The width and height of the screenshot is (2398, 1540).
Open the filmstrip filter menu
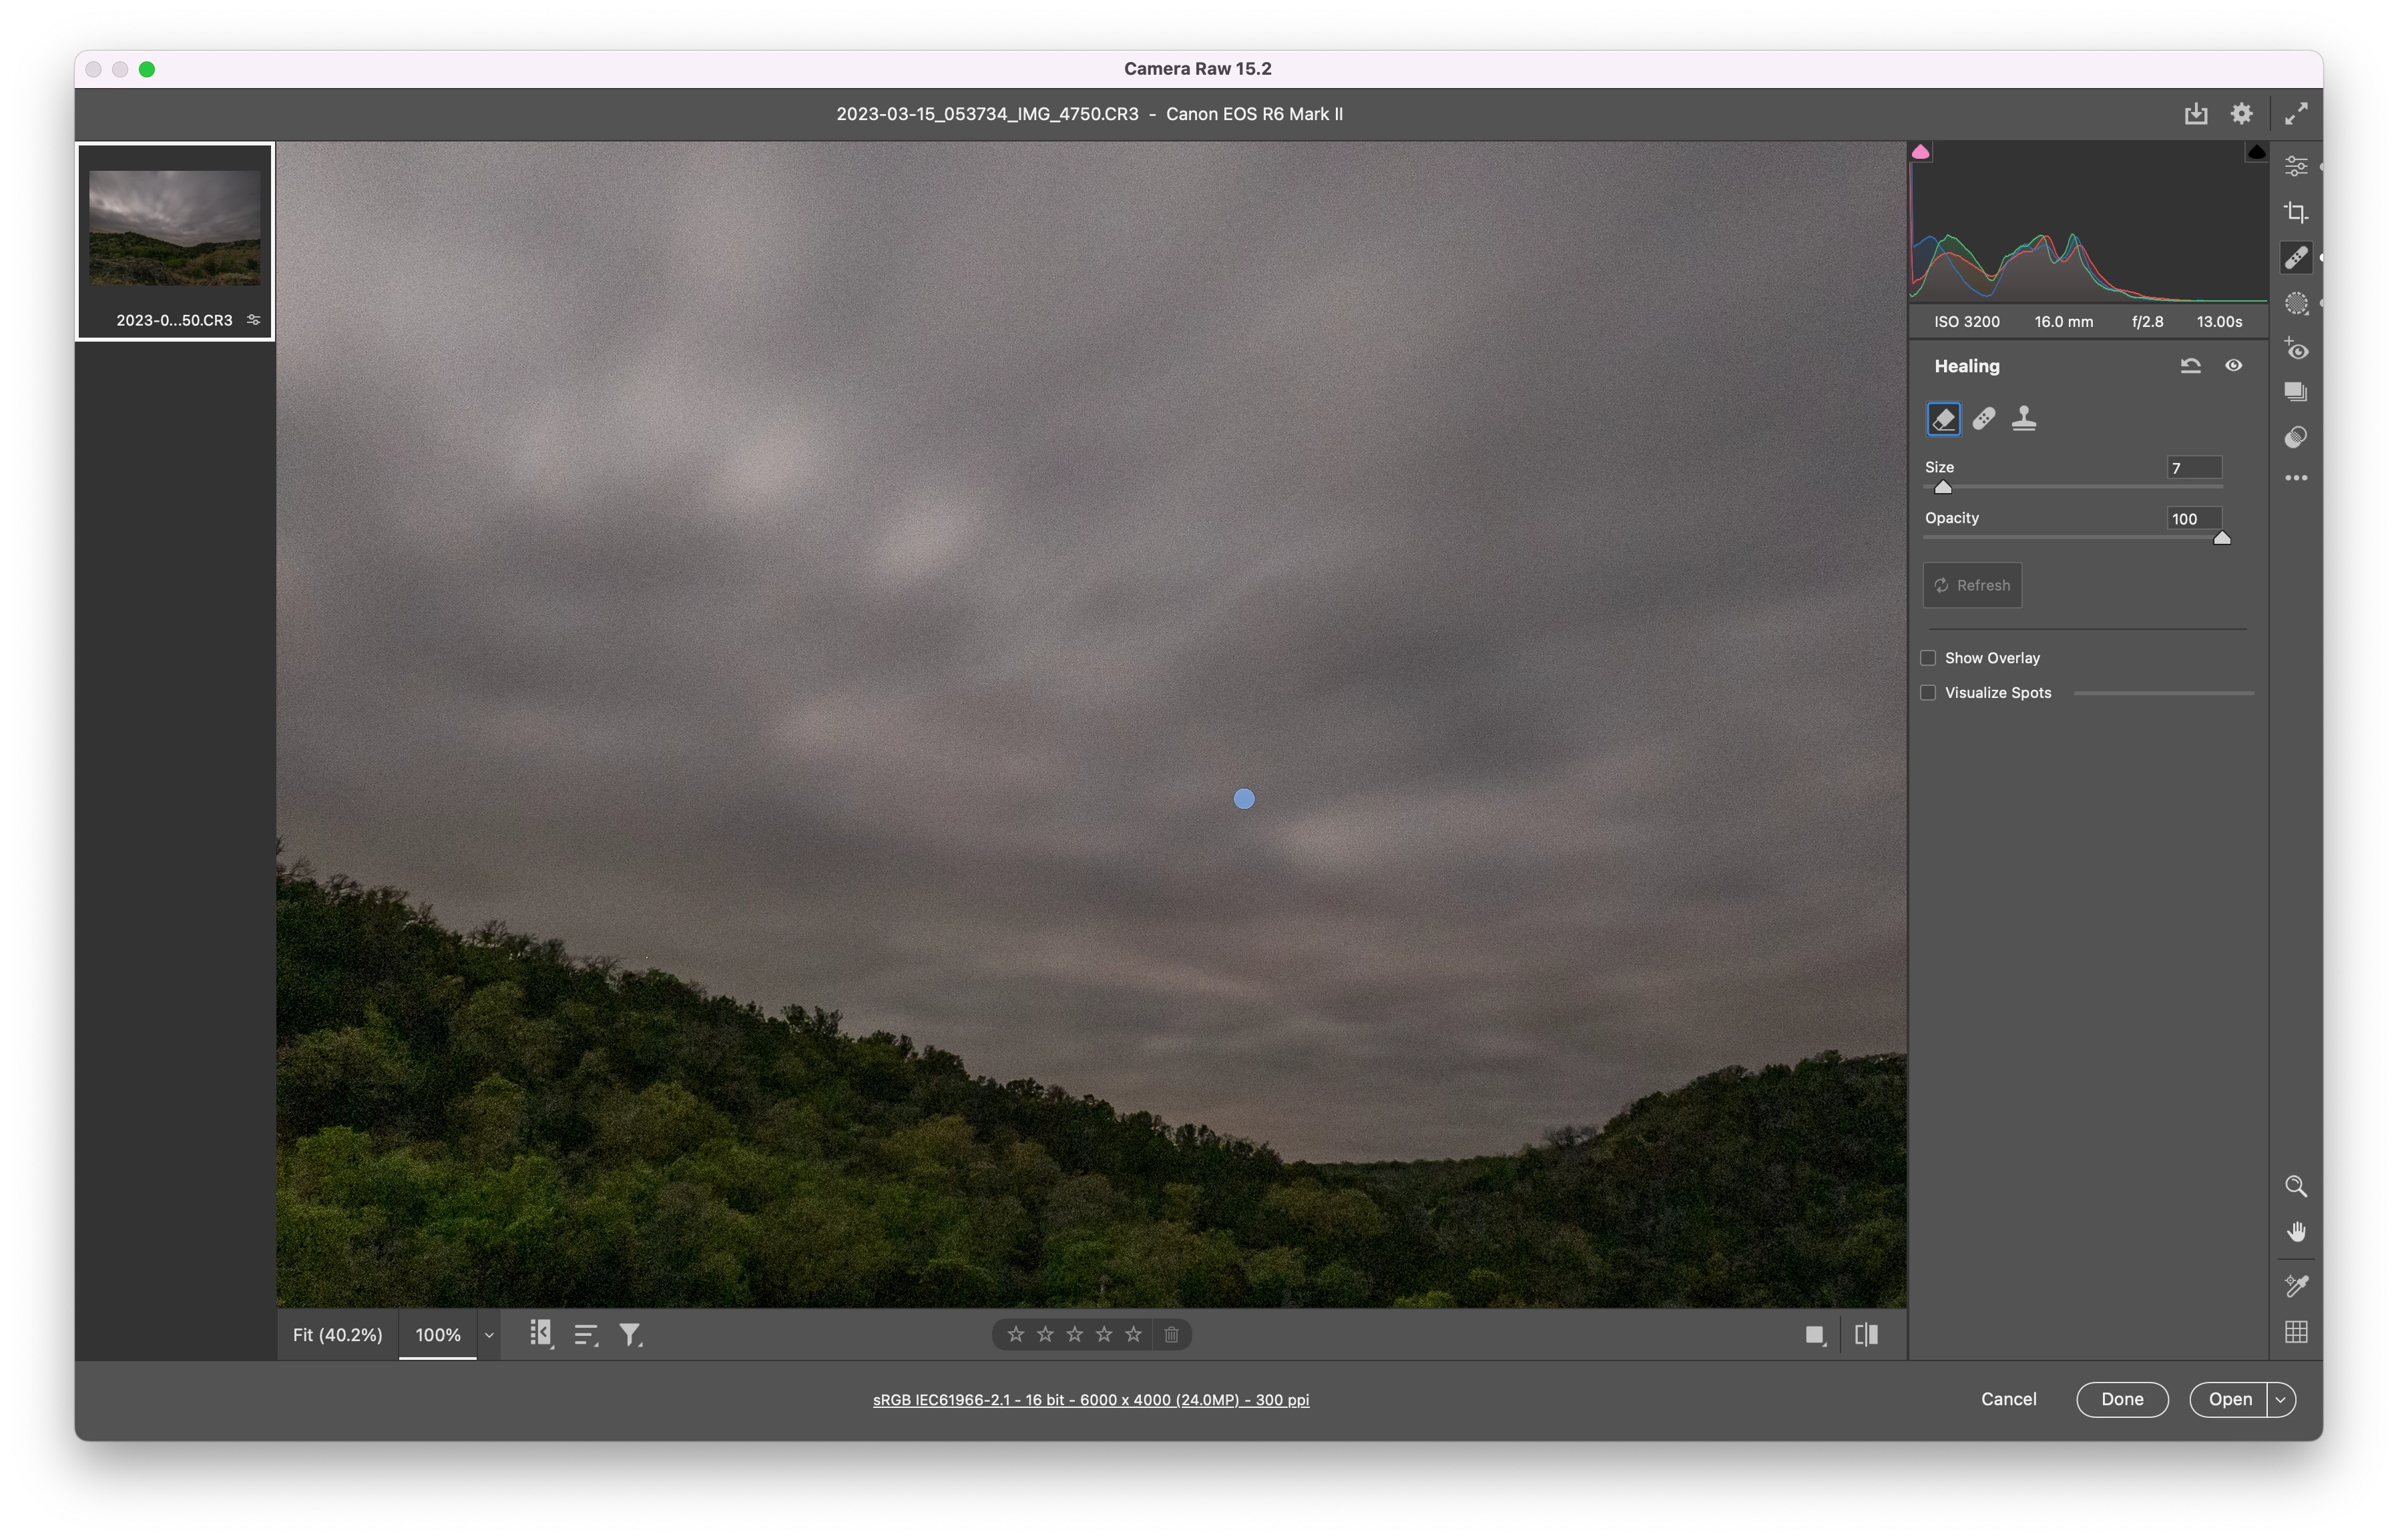pyautogui.click(x=630, y=1335)
